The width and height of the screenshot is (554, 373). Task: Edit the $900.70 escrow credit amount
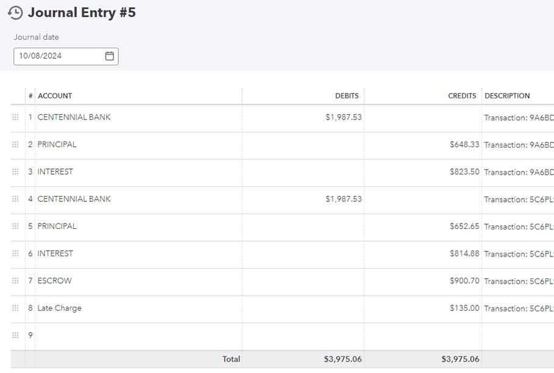click(464, 281)
